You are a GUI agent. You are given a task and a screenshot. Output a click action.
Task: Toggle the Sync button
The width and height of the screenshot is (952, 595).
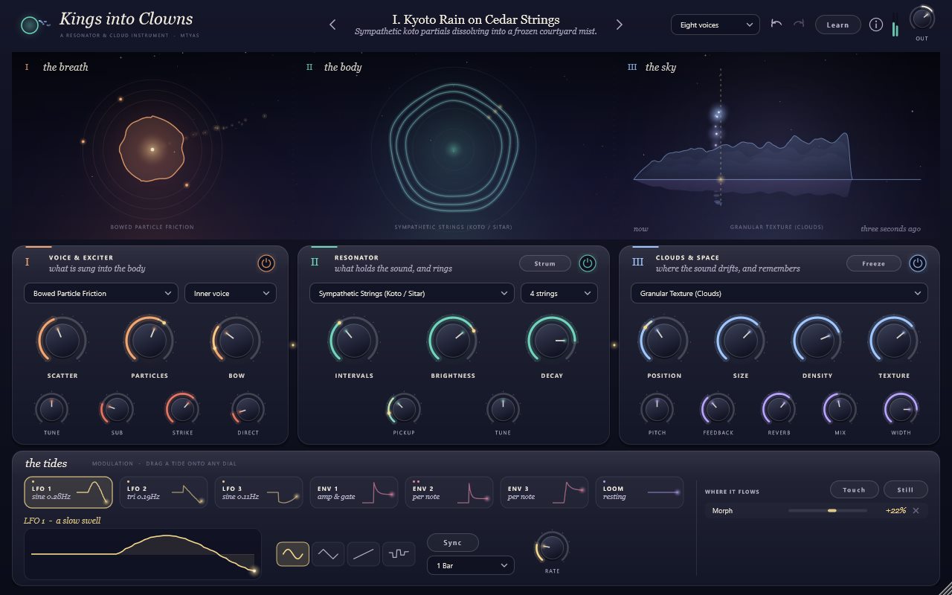pos(453,542)
